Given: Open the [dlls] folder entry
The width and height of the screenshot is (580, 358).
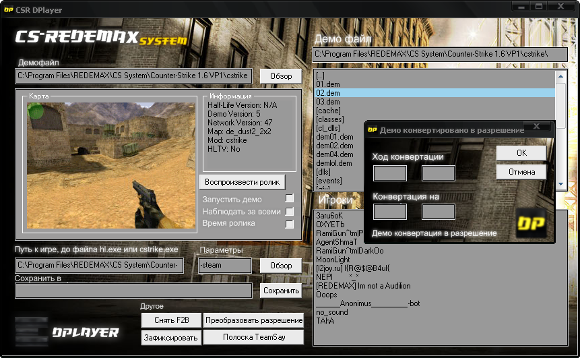Looking at the screenshot, I should tap(323, 172).
